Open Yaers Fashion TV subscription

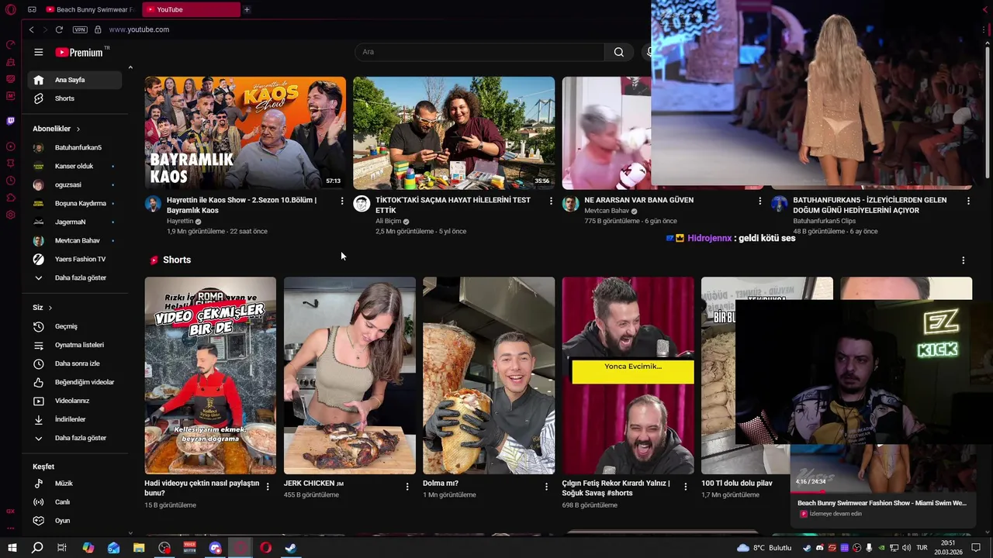[74, 259]
